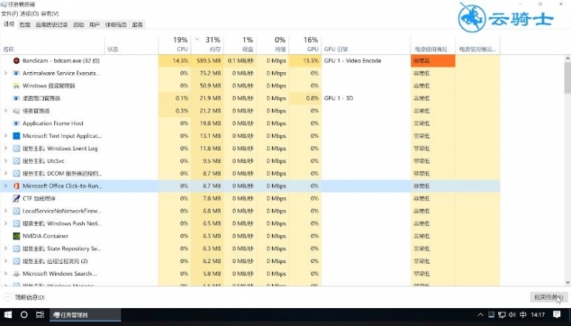Viewport: 571px width, 326px height.
Task: Open the 文件(F) menu
Action: tap(9, 14)
